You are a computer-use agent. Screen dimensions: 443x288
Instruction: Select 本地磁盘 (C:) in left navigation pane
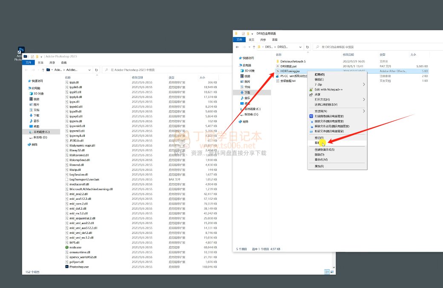[x=41, y=132]
